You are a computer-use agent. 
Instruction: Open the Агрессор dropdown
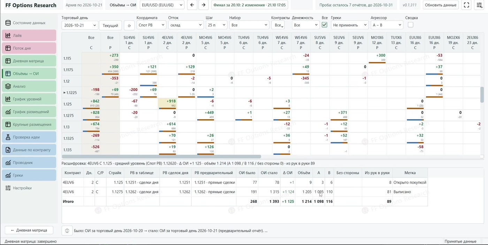tap(387, 25)
